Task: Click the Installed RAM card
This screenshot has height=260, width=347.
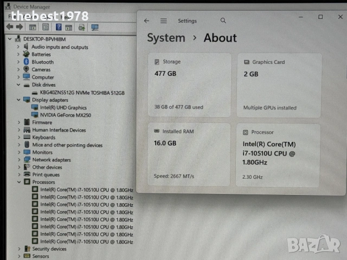Action: coord(189,154)
